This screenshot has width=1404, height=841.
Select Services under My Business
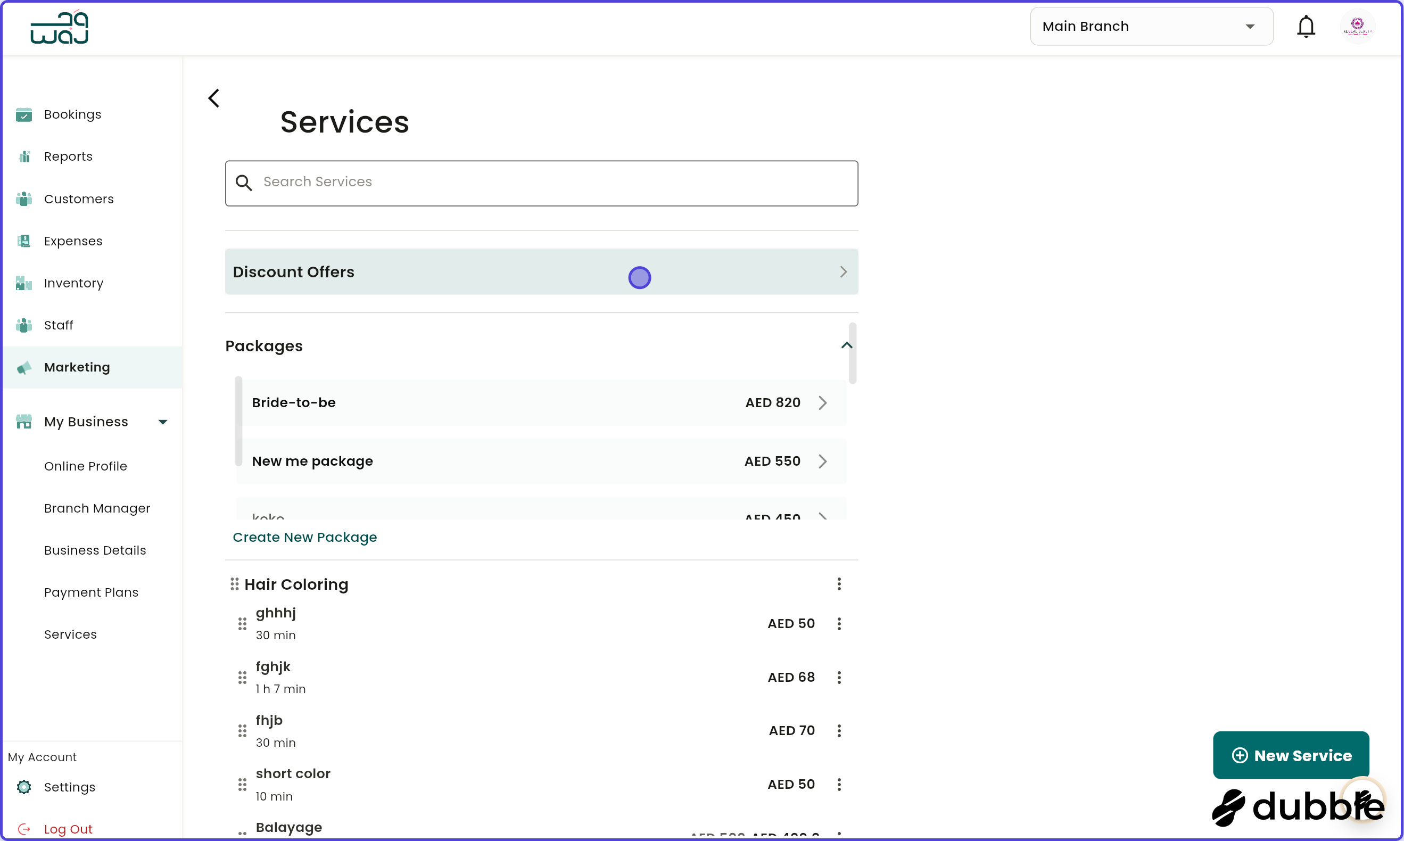pyautogui.click(x=70, y=634)
